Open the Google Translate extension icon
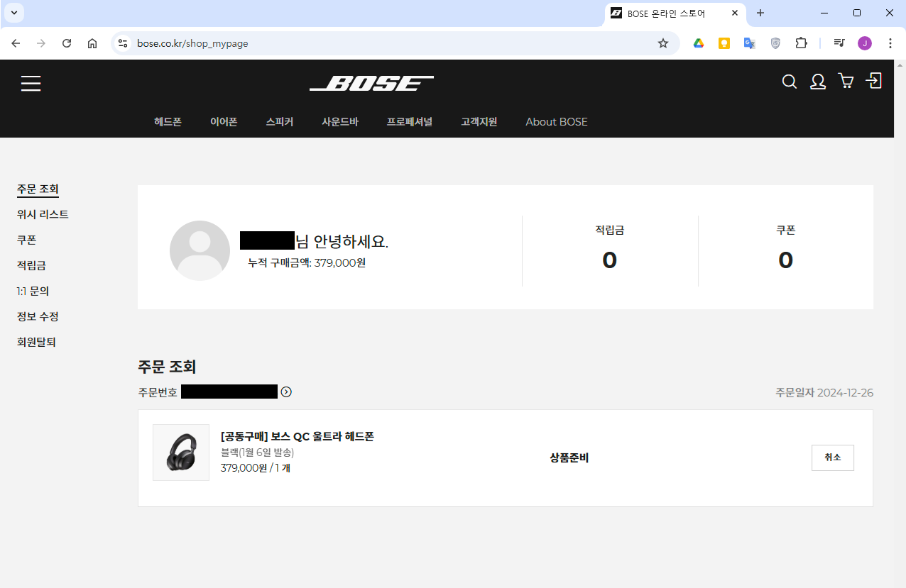The height and width of the screenshot is (588, 906). coord(749,43)
